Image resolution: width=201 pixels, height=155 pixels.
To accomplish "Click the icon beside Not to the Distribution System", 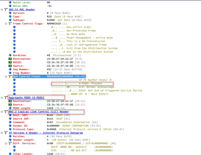I will point(14,52).
